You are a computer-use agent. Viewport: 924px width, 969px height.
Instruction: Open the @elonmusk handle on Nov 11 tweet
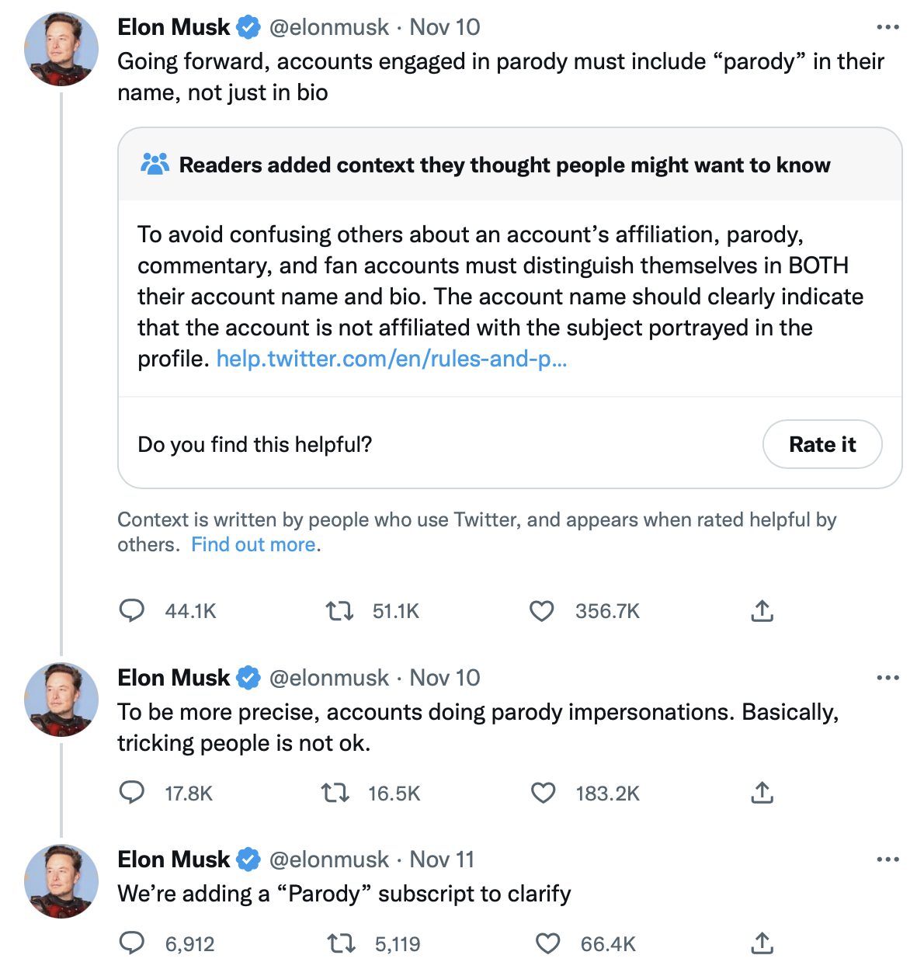coord(328,860)
